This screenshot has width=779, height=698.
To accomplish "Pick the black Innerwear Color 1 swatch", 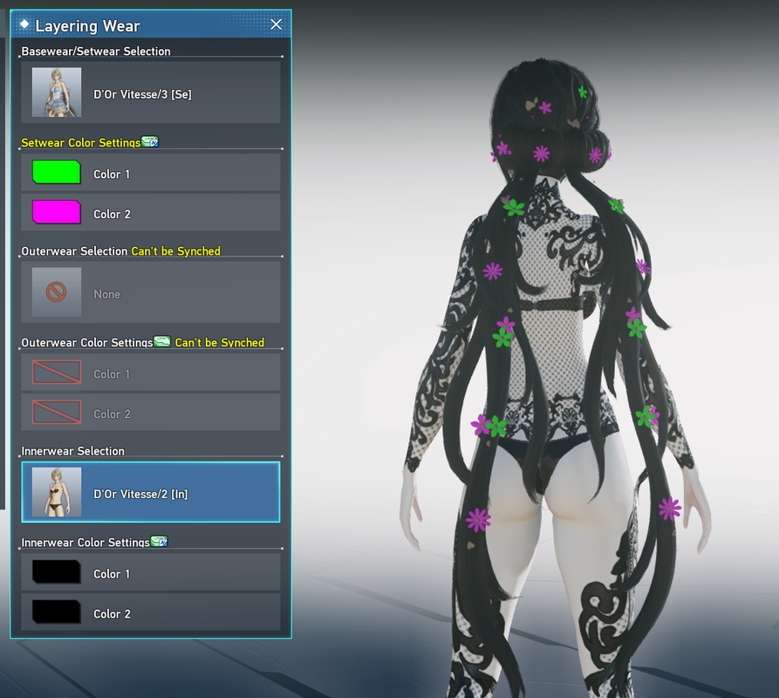I will [x=57, y=571].
